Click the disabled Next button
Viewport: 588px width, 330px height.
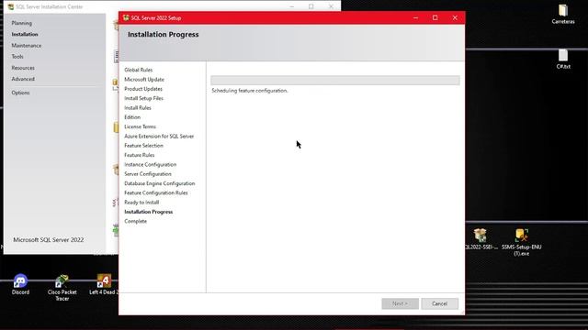click(x=401, y=303)
